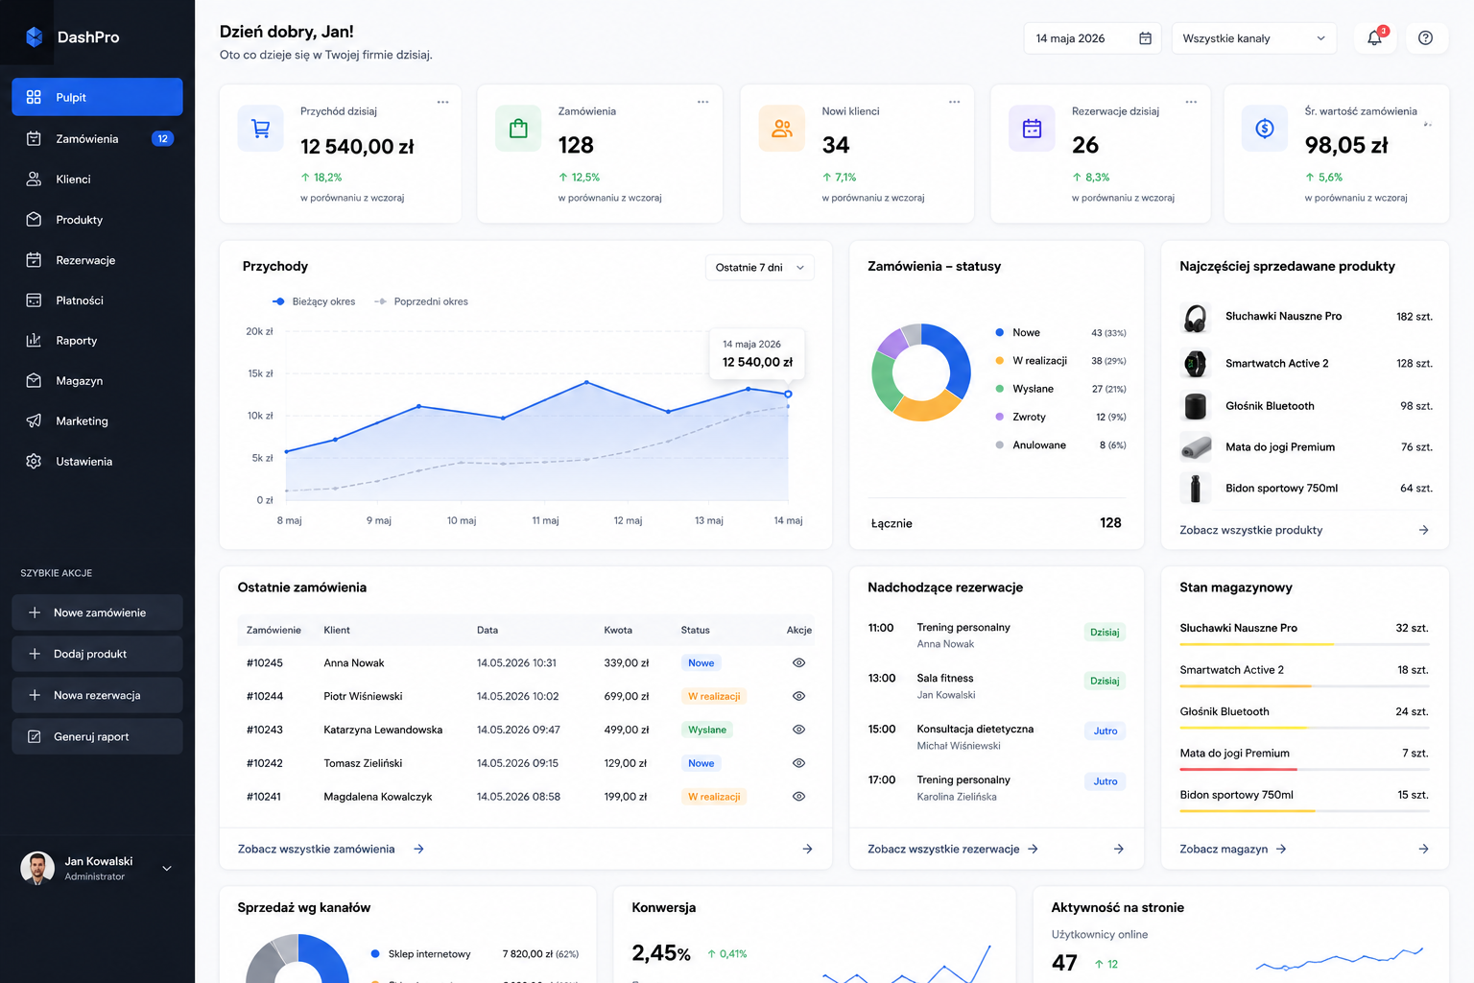The image size is (1474, 983).
Task: Click arrow at right of magazyn panel footer
Action: (x=1423, y=849)
